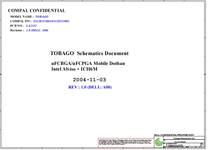
Task: Click the TOBAGO-LA2151 document number field
Action: (175, 145)
